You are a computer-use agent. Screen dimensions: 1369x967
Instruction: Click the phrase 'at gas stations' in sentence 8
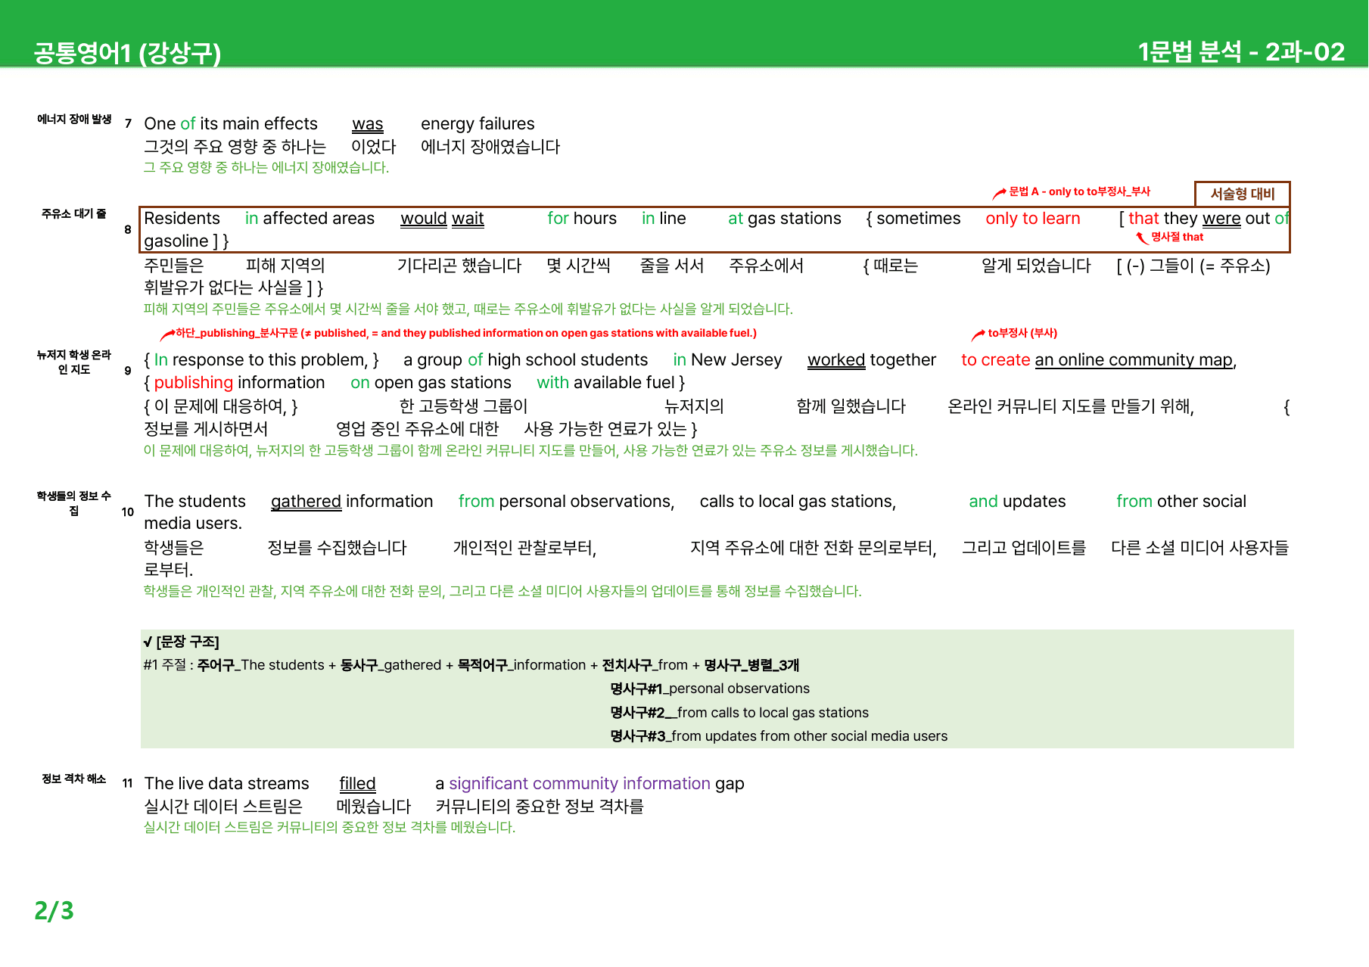pos(784,219)
